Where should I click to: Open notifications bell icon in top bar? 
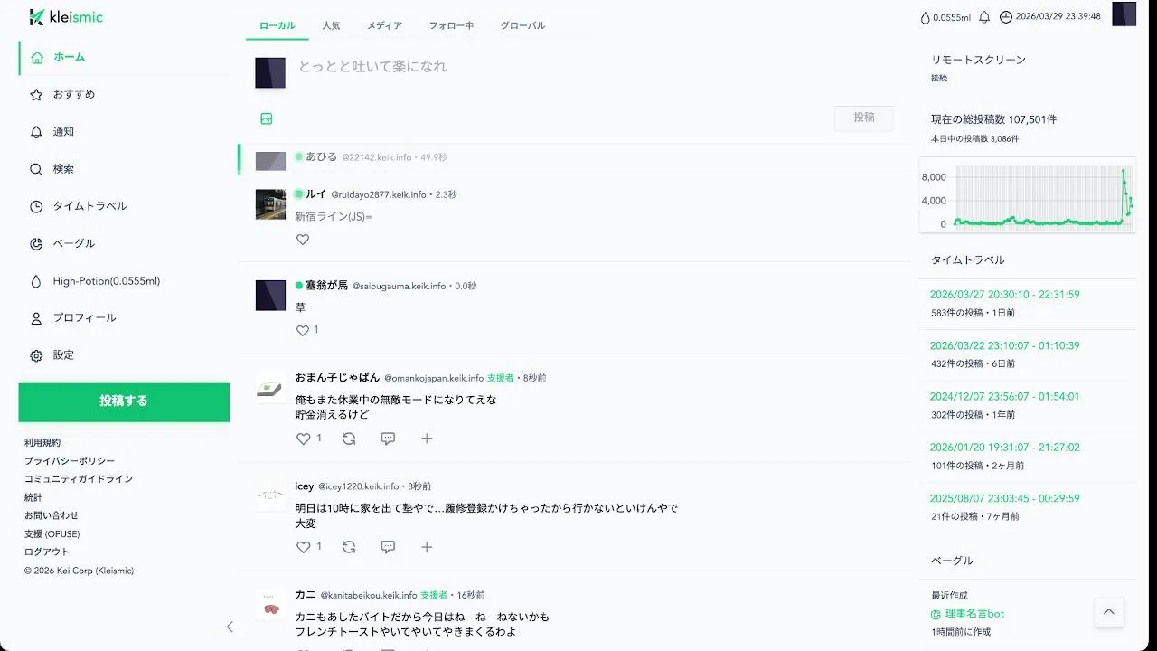984,17
